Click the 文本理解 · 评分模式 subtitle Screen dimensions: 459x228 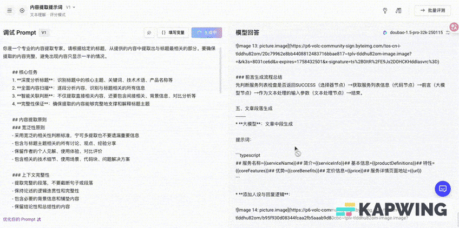point(48,15)
